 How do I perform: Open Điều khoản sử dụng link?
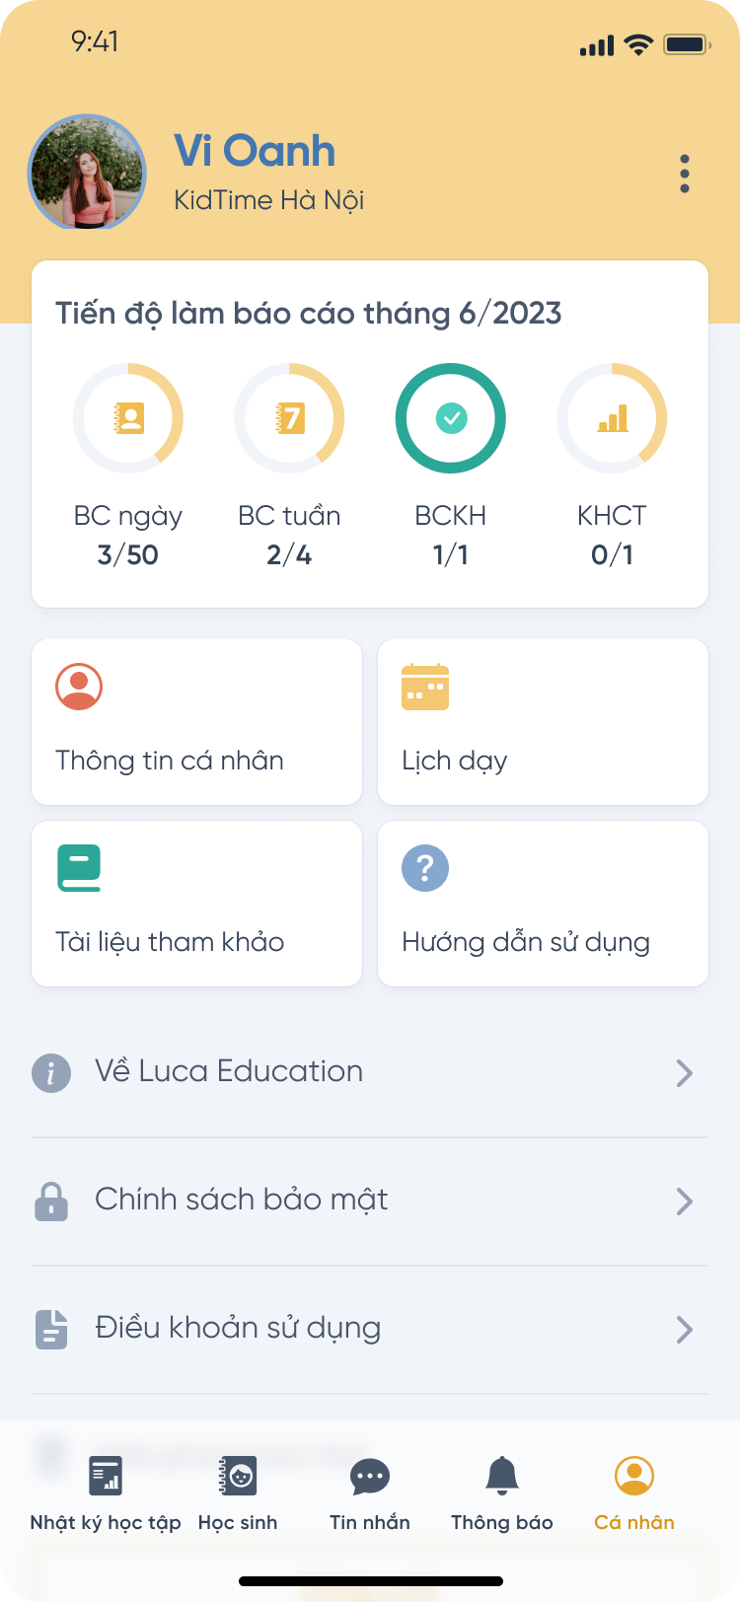coord(238,1328)
